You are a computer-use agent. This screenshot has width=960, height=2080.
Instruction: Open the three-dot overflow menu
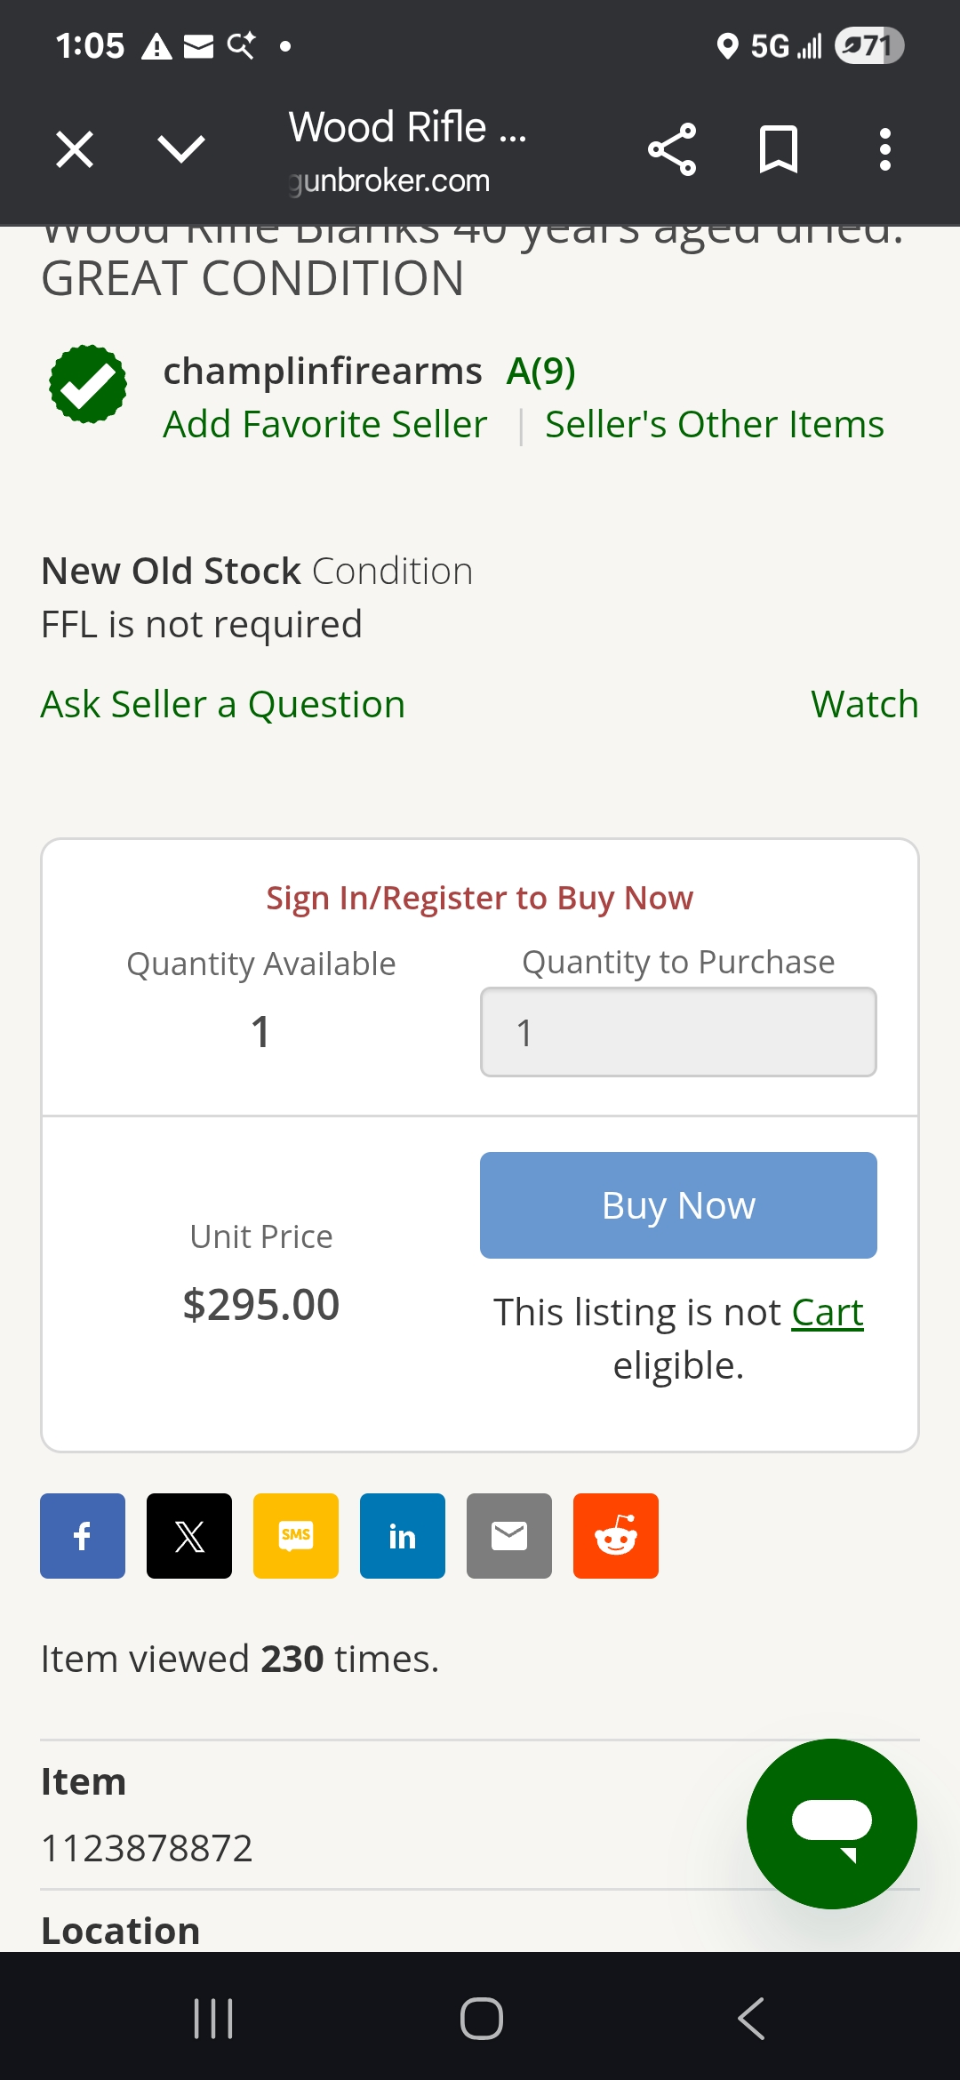[884, 149]
